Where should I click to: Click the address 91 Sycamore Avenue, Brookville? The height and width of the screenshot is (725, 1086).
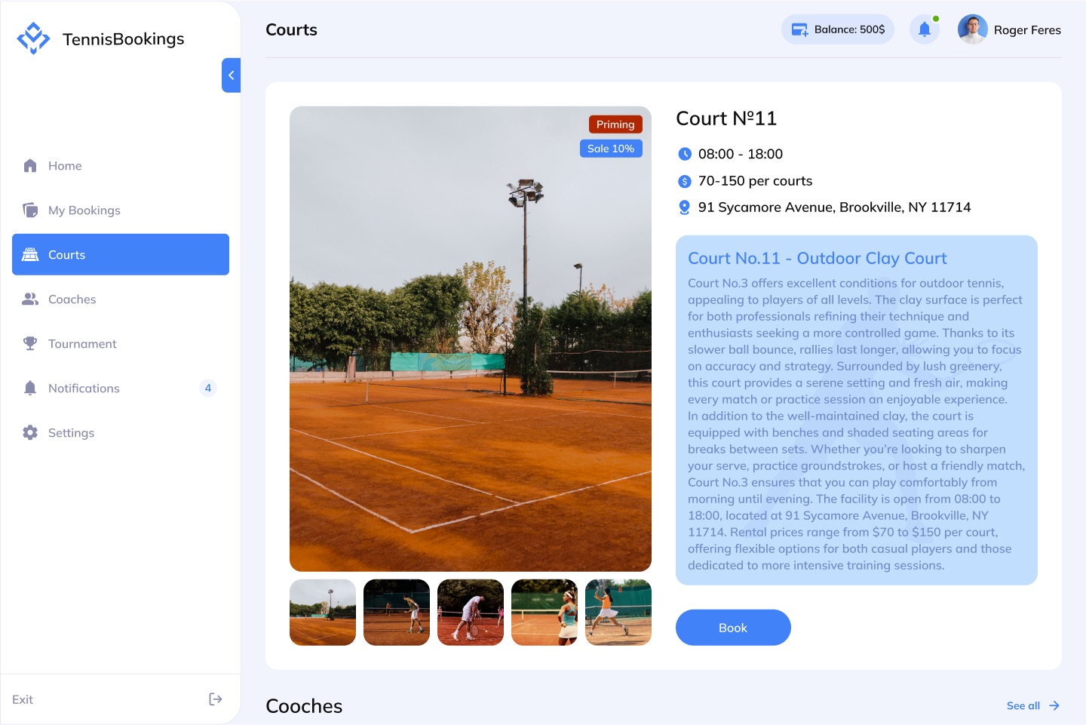coord(834,207)
